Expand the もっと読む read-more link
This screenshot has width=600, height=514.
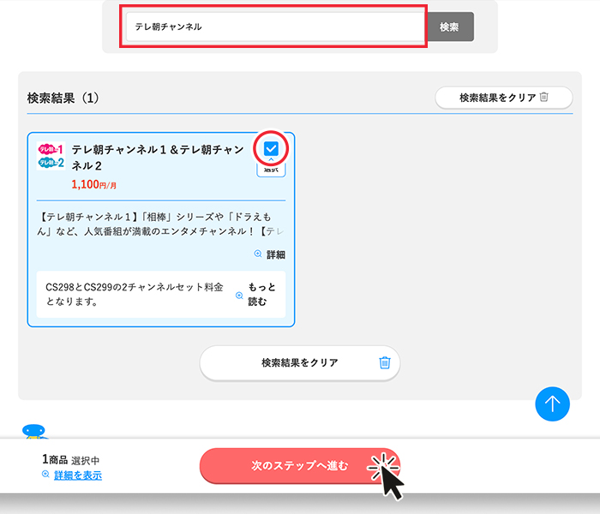pyautogui.click(x=261, y=294)
